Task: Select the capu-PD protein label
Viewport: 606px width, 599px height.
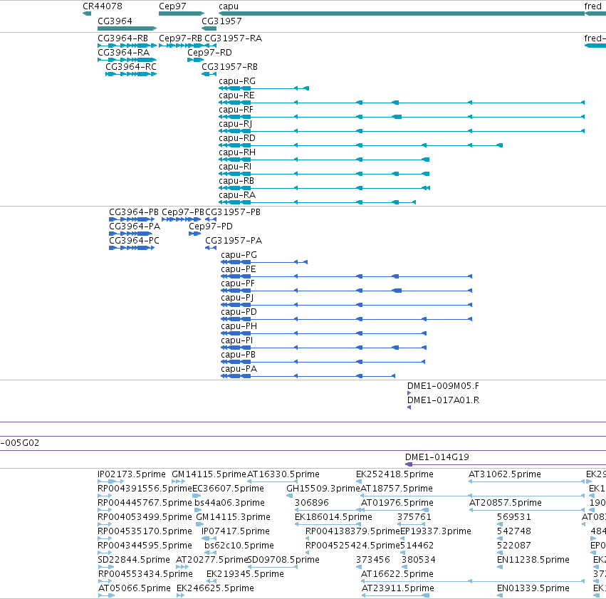Action: coord(239,312)
